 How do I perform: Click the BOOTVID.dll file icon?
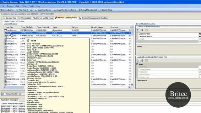[x=5, y=38]
